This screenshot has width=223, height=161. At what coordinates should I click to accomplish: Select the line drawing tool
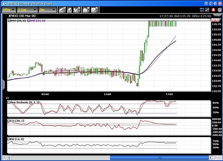click(61, 10)
